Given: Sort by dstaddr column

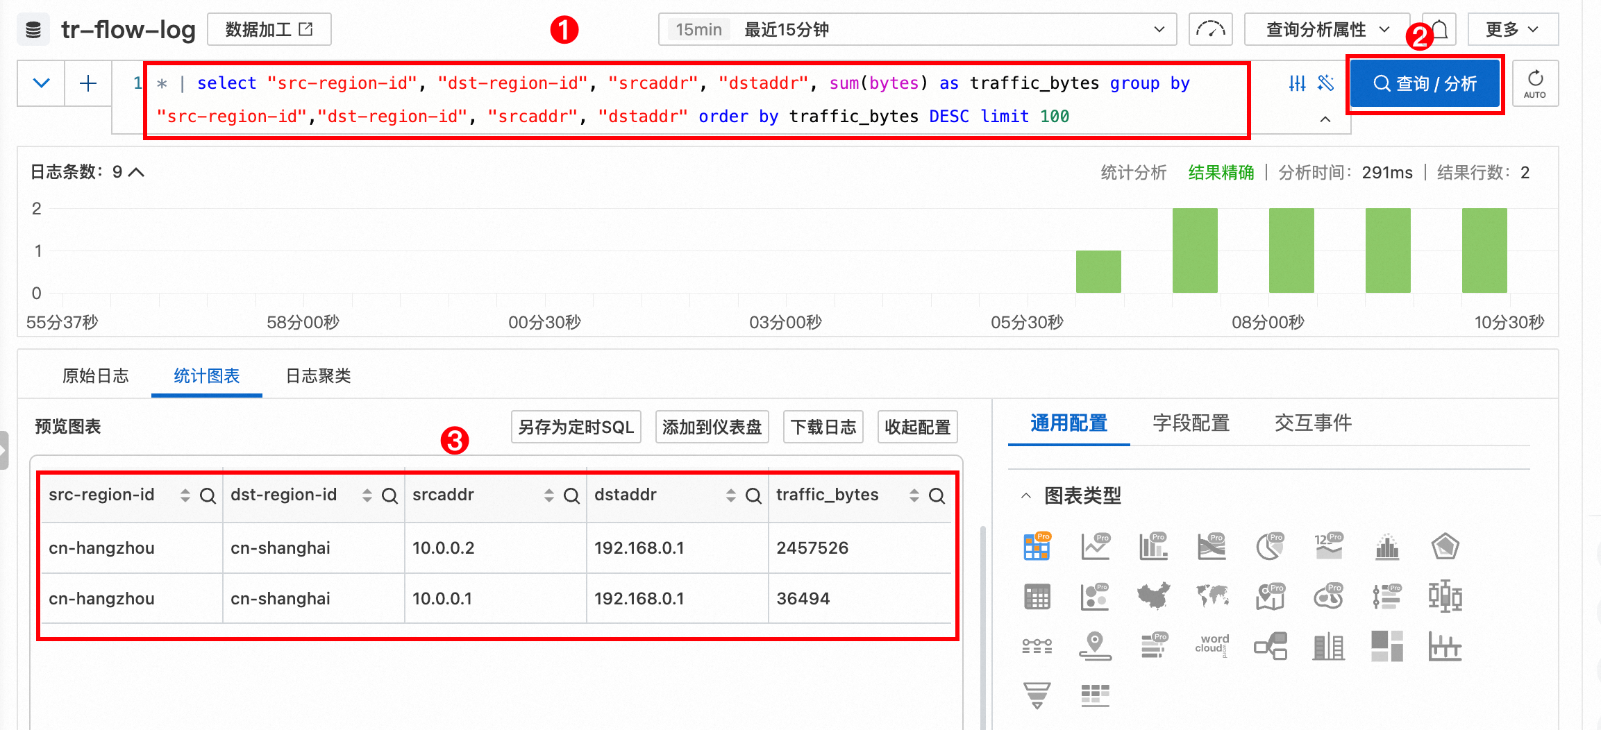Looking at the screenshot, I should (730, 495).
